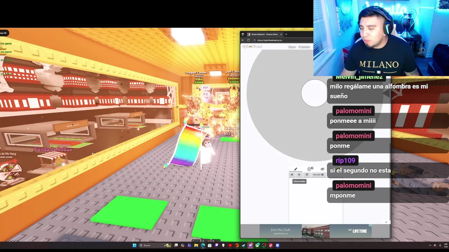449x252 pixels.
Task: Open Copilot from the taskbar
Action: [x=183, y=245]
